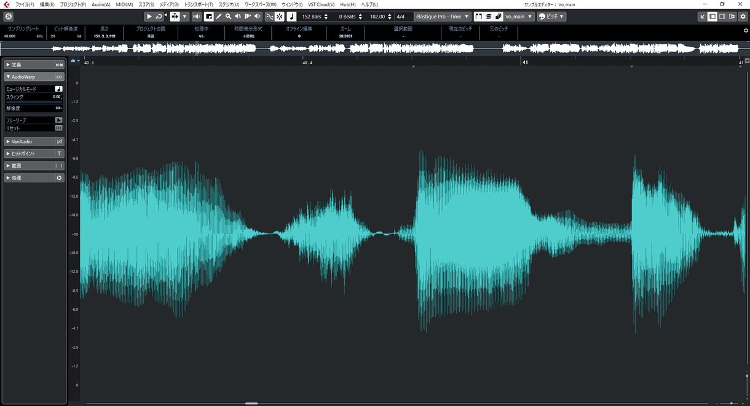Viewport: 750px width, 406px height.
Task: Open the info line settings gear
Action: click(x=746, y=30)
